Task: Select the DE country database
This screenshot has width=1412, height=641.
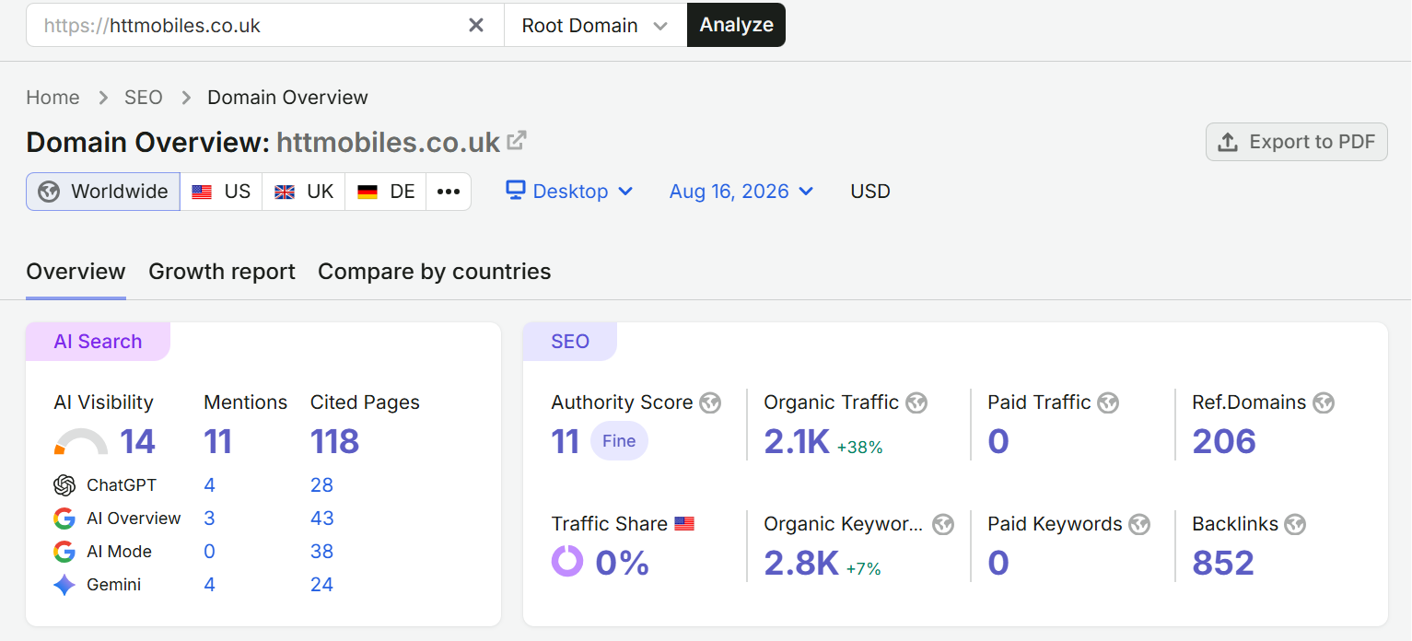Action: pos(386,192)
